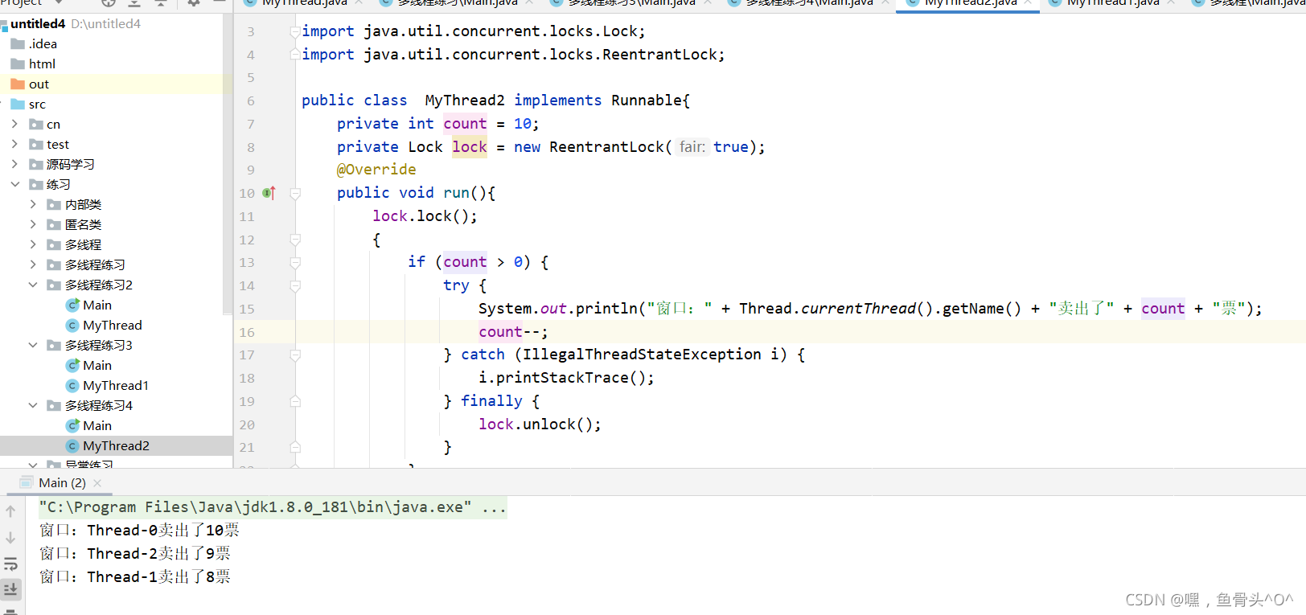Click line number 8 in the gutter
Screen dimensions: 1306x615
[x=251, y=147]
